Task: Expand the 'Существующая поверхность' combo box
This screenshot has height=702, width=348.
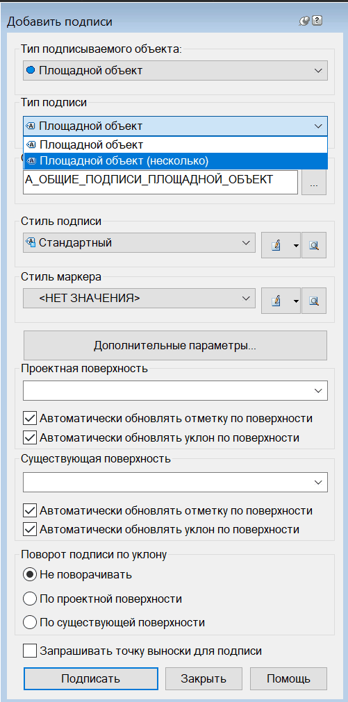Action: click(x=175, y=482)
